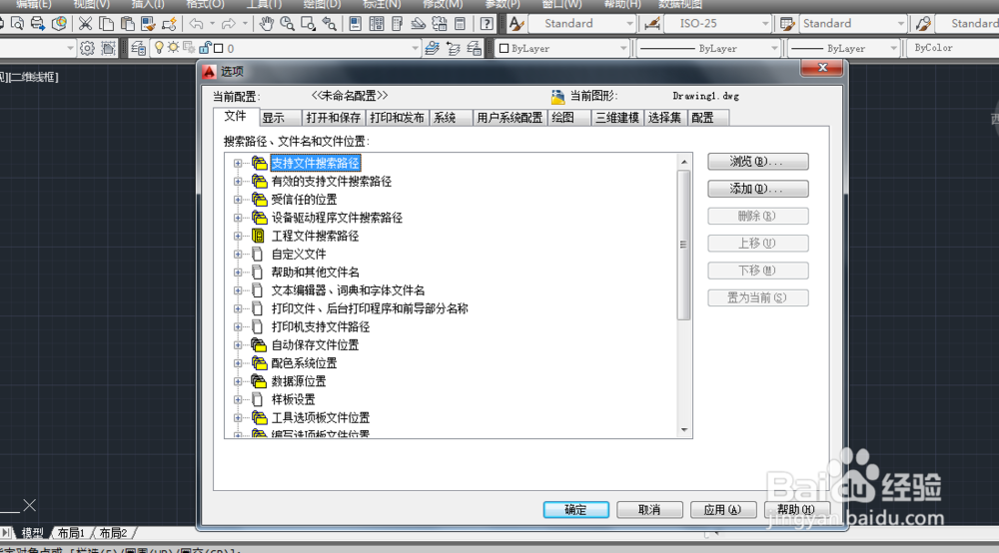Open the ISO-25 dimension style dropdown
Viewport: 999px width, 553px height.
pos(765,24)
